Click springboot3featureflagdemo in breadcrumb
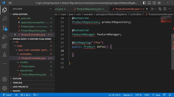174x97 pixels. point(111,14)
